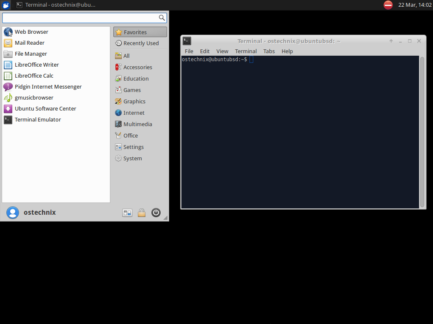Launch Ubuntu Software Center
The image size is (433, 324).
click(45, 108)
